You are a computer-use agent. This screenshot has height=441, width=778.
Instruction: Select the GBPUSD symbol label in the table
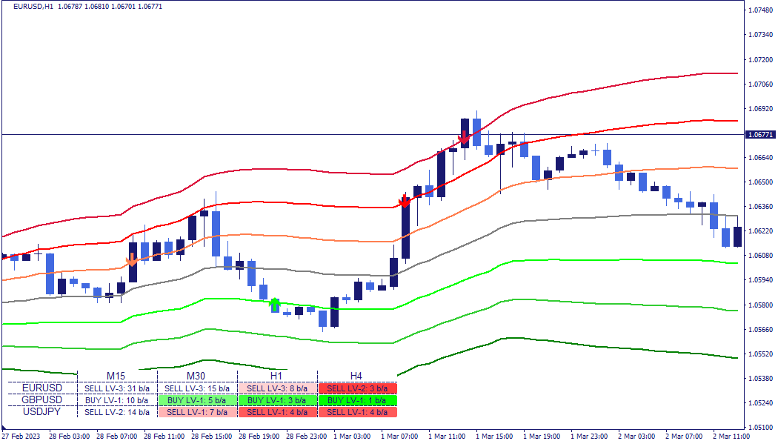[x=43, y=399]
